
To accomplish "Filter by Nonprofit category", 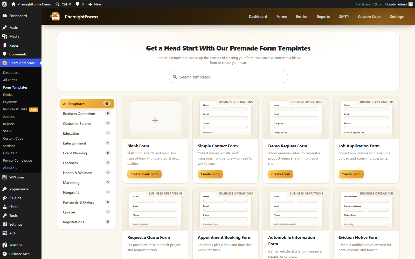I will (87, 192).
